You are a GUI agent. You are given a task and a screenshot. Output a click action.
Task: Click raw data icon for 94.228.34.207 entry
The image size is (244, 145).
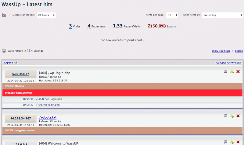225,116
